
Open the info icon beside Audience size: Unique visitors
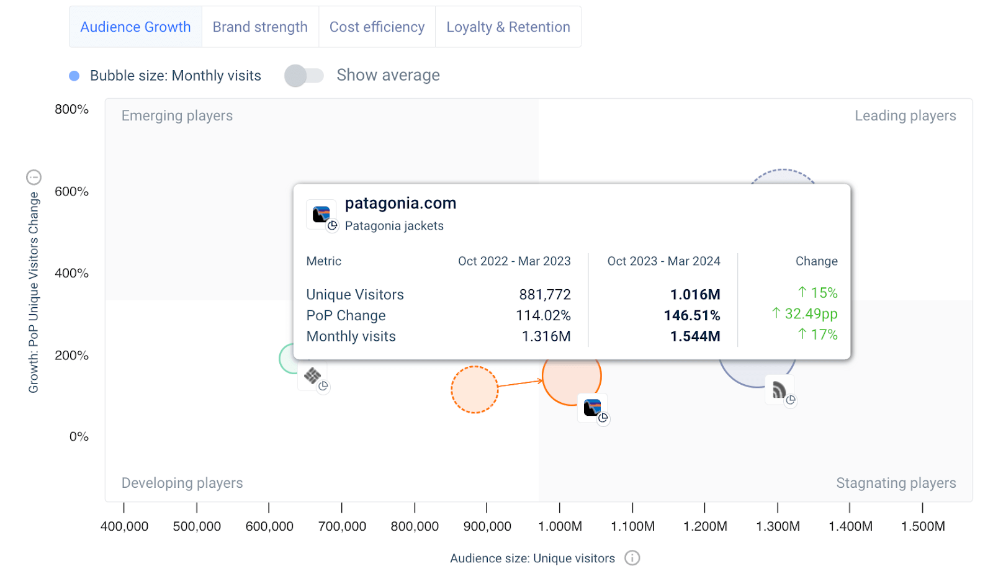coord(632,558)
